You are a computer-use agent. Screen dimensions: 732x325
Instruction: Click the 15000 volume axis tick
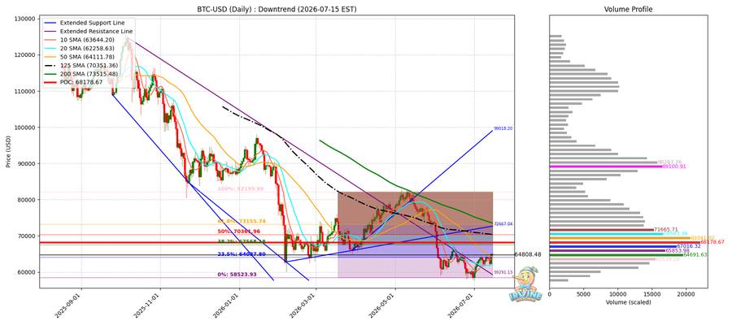[x=651, y=295]
